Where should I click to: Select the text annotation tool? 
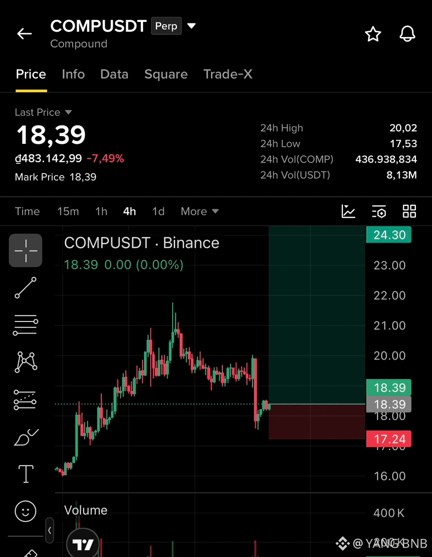coord(26,474)
